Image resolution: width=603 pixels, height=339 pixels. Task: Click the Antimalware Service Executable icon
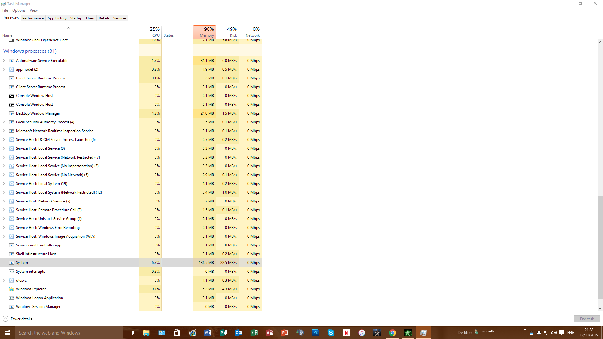tap(12, 61)
